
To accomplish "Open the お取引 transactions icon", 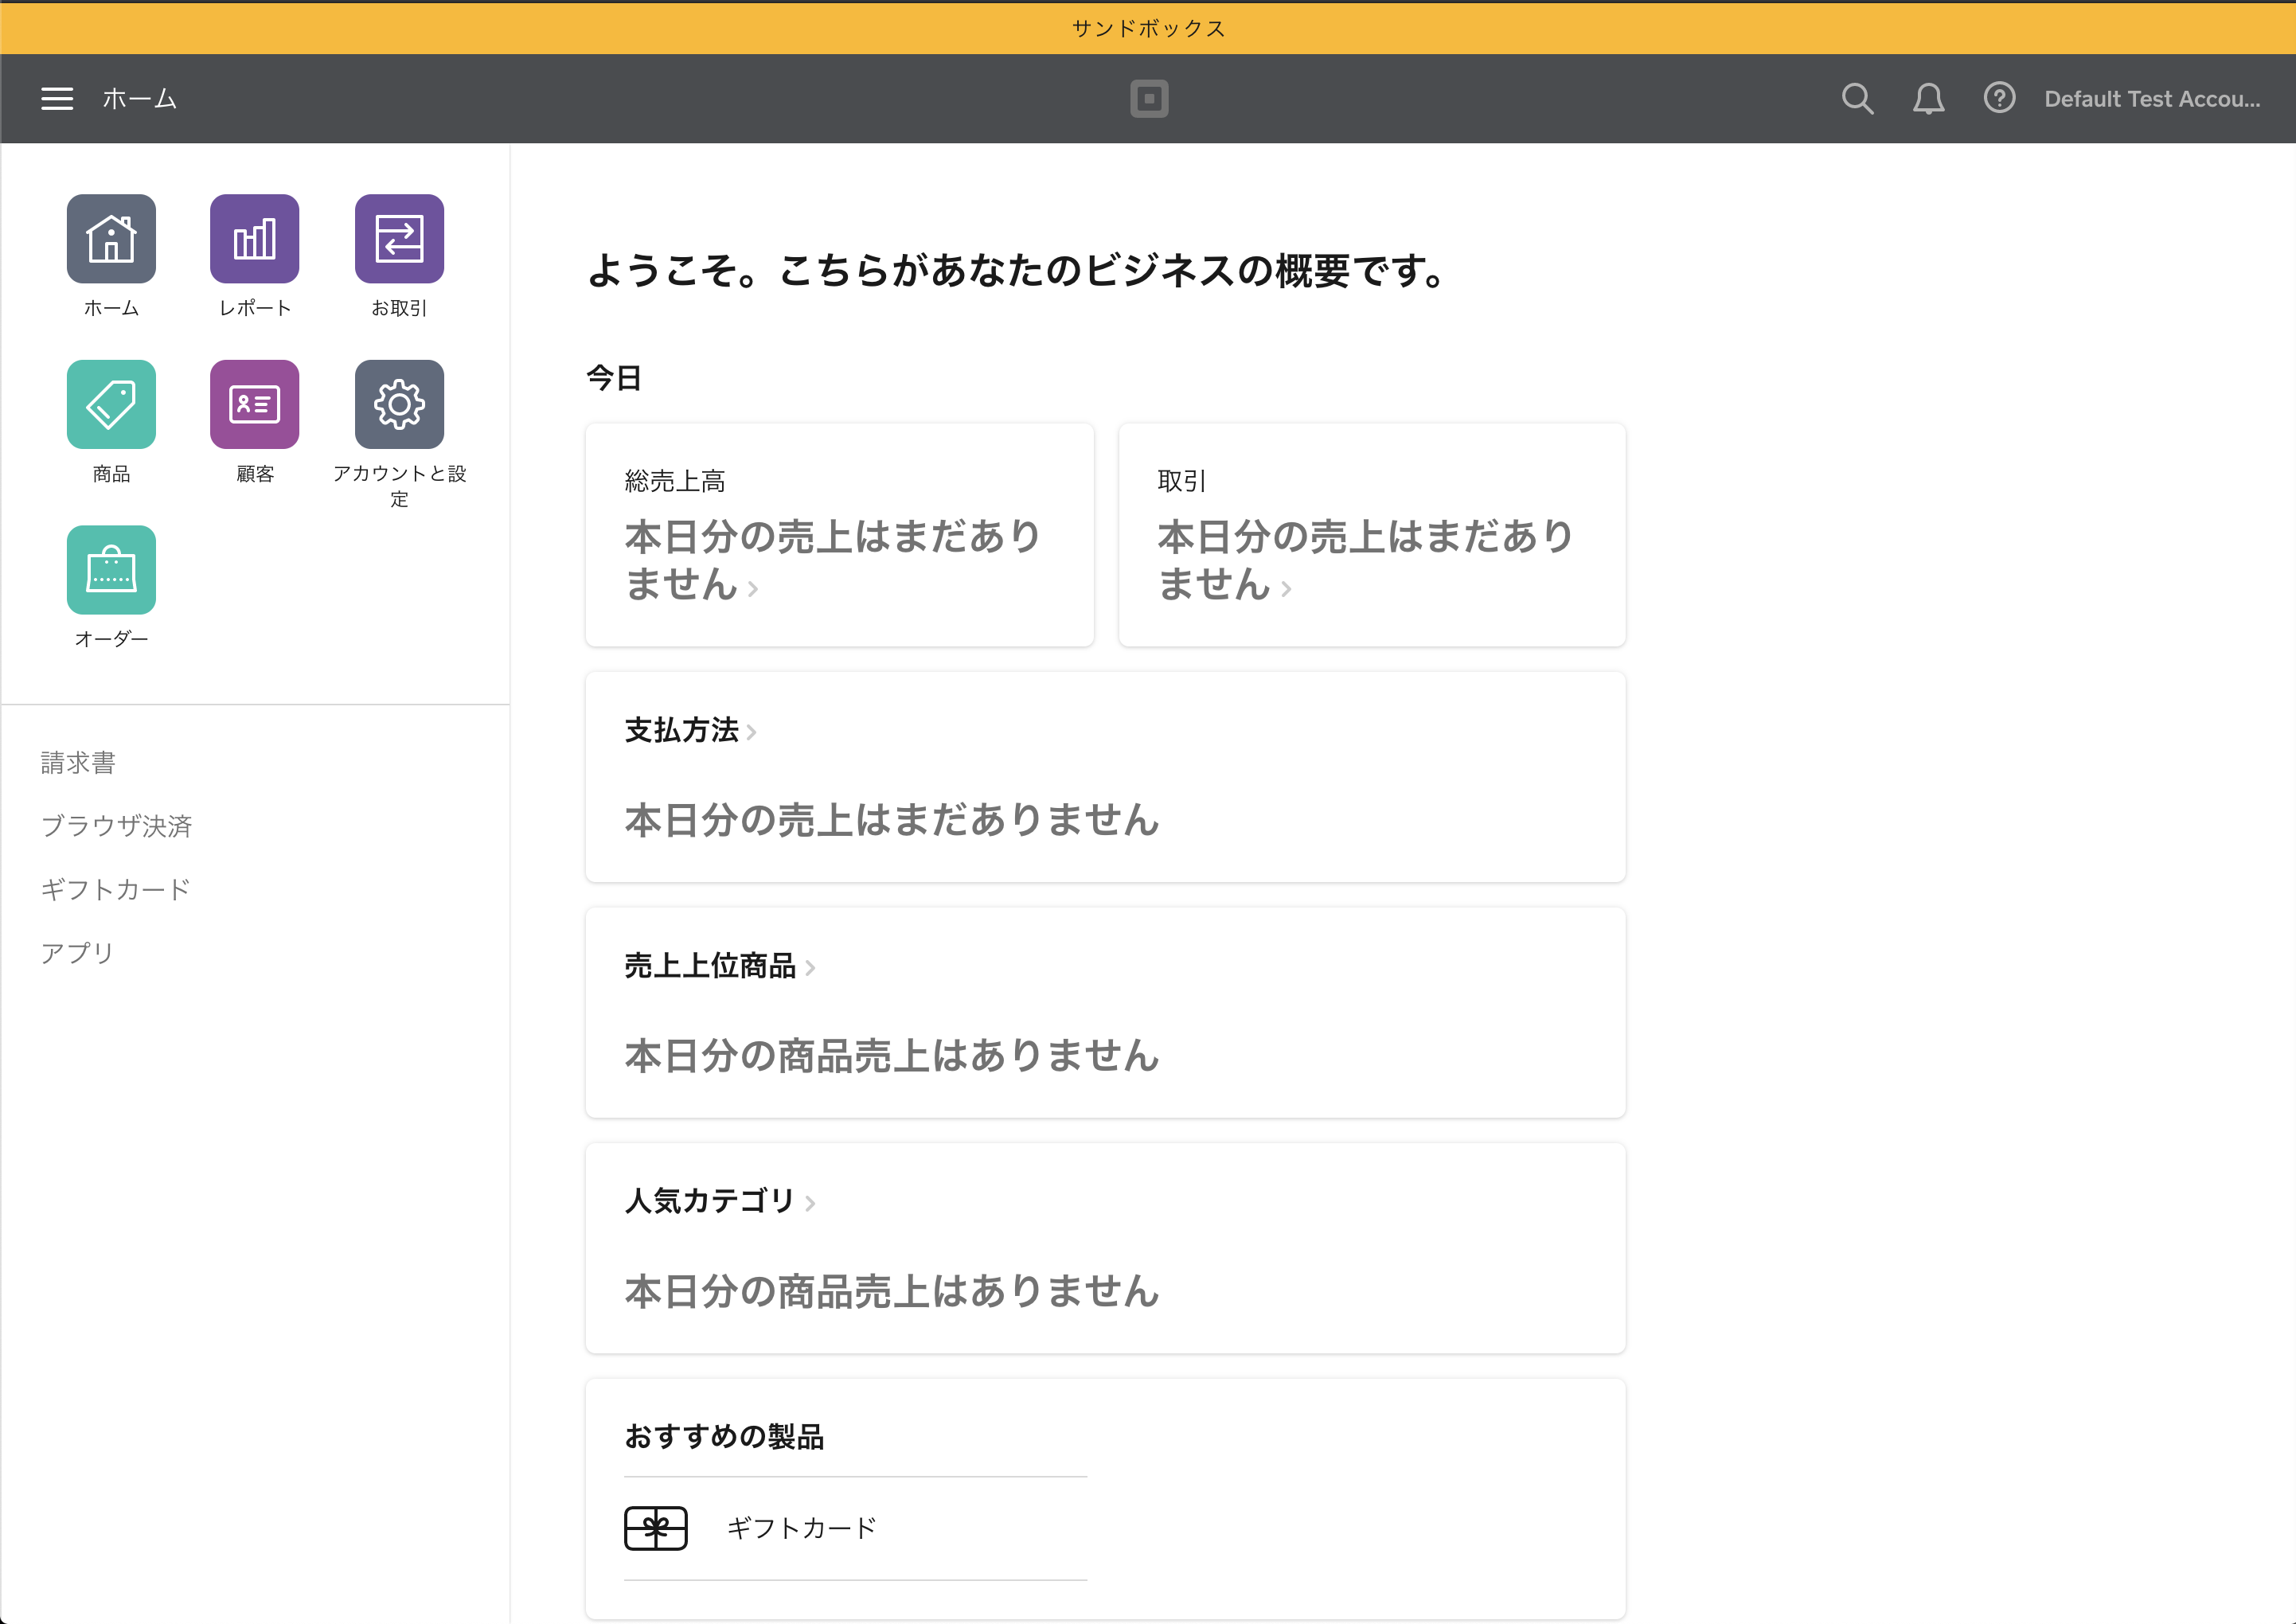I will coord(399,239).
